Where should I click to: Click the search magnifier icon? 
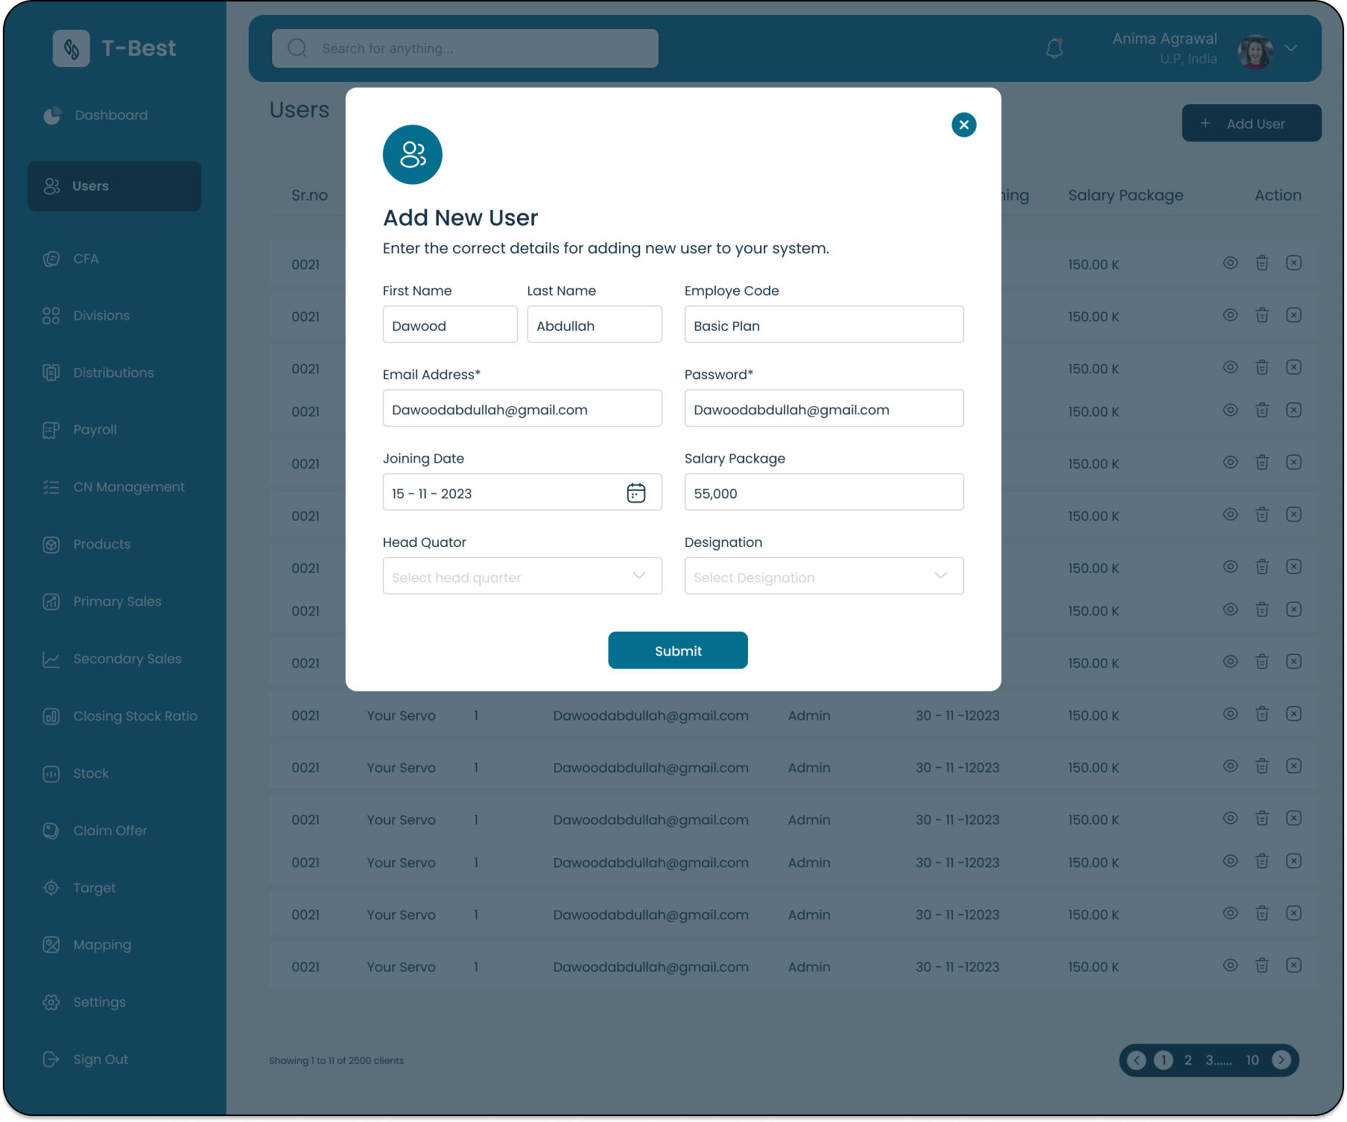(x=297, y=48)
